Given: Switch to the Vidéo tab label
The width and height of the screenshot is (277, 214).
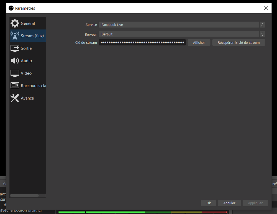Looking at the screenshot, I should (x=26, y=73).
